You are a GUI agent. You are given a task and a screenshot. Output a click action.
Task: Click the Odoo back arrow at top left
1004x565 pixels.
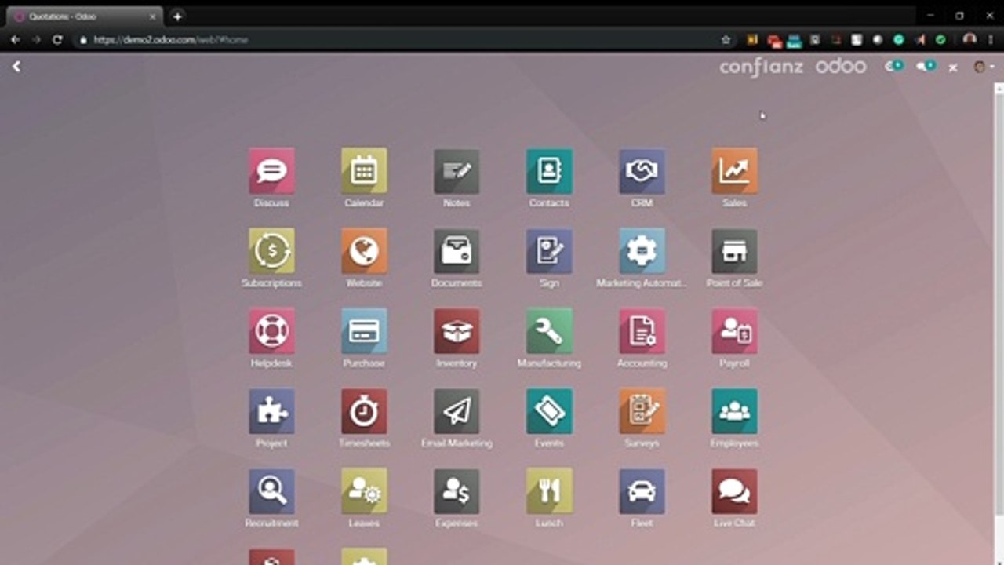coord(16,67)
